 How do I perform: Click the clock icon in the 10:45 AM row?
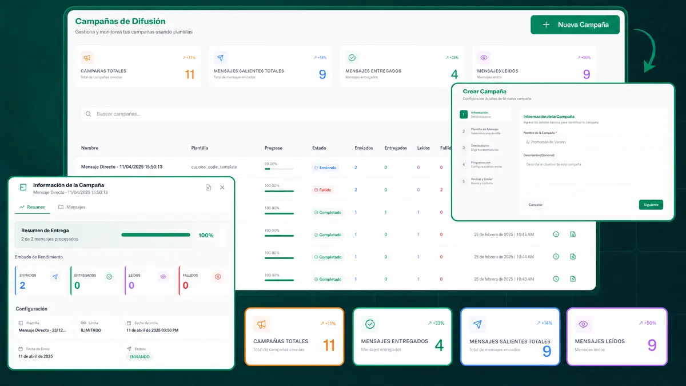[x=556, y=234]
